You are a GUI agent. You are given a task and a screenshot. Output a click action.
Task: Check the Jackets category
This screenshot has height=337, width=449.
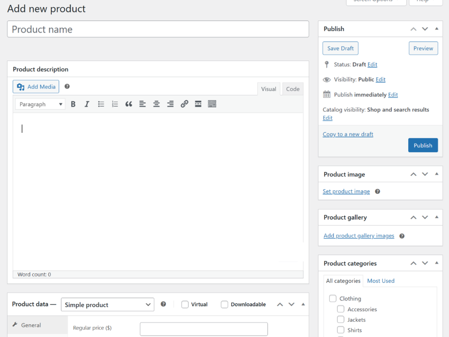(x=341, y=319)
